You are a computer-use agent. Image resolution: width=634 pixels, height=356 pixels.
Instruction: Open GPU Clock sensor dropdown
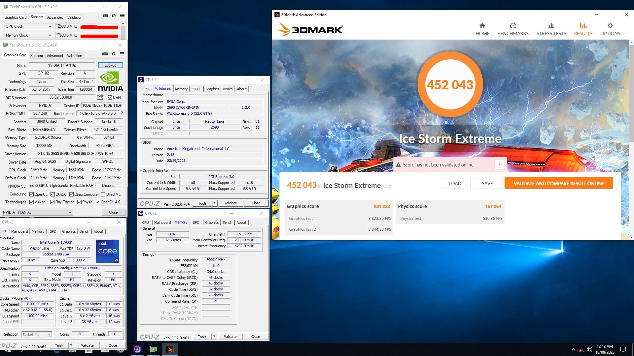tap(50, 26)
